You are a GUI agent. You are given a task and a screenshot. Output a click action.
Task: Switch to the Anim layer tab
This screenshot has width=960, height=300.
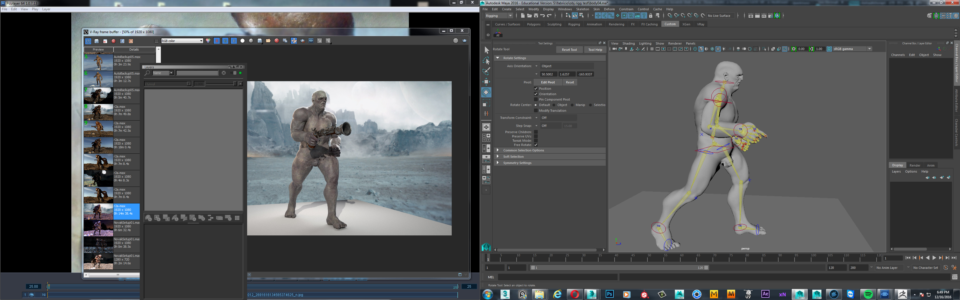click(x=931, y=165)
